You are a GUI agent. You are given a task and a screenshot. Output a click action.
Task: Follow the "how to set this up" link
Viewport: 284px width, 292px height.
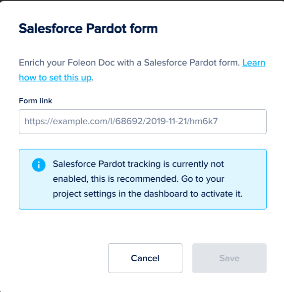55,77
